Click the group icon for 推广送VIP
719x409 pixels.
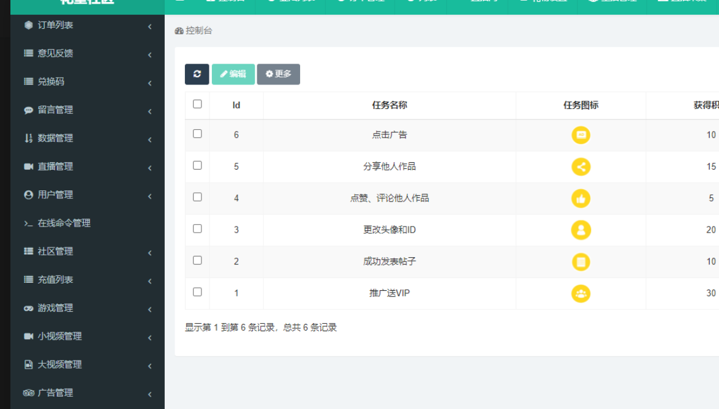click(x=581, y=294)
